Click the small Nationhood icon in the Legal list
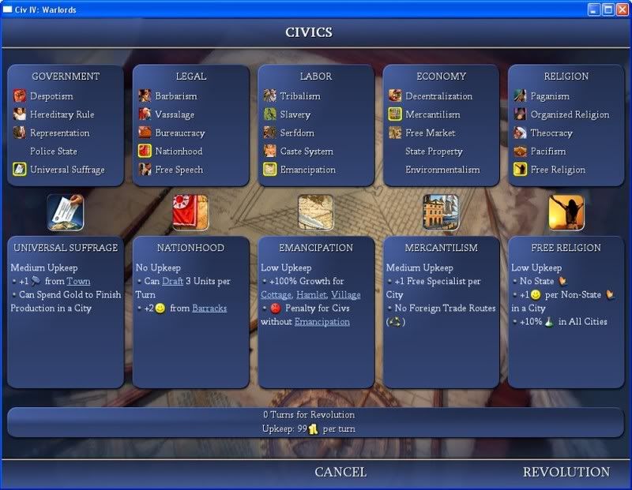The height and width of the screenshot is (490, 632). [x=145, y=151]
